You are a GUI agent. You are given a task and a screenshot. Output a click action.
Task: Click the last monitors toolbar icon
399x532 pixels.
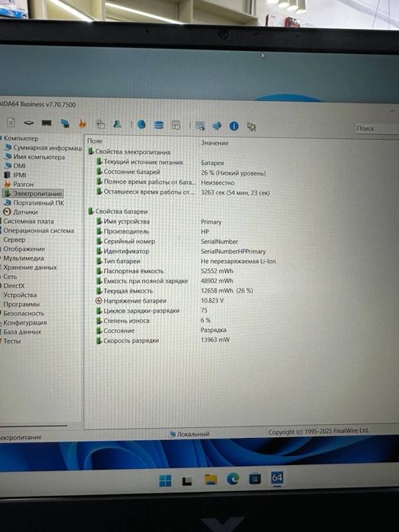pos(252,127)
